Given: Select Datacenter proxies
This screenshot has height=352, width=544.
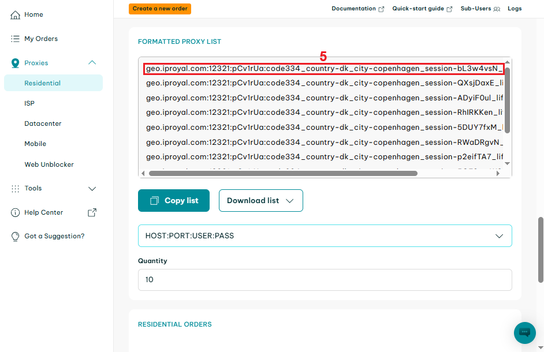Looking at the screenshot, I should pos(43,123).
